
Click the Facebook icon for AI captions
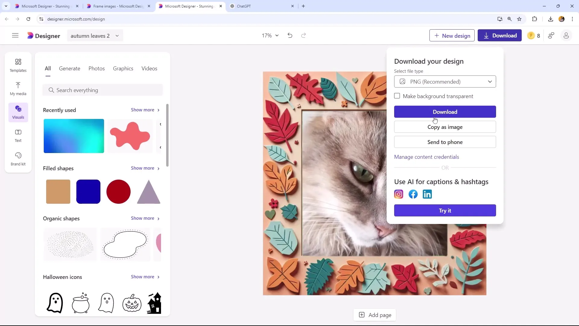(413, 194)
